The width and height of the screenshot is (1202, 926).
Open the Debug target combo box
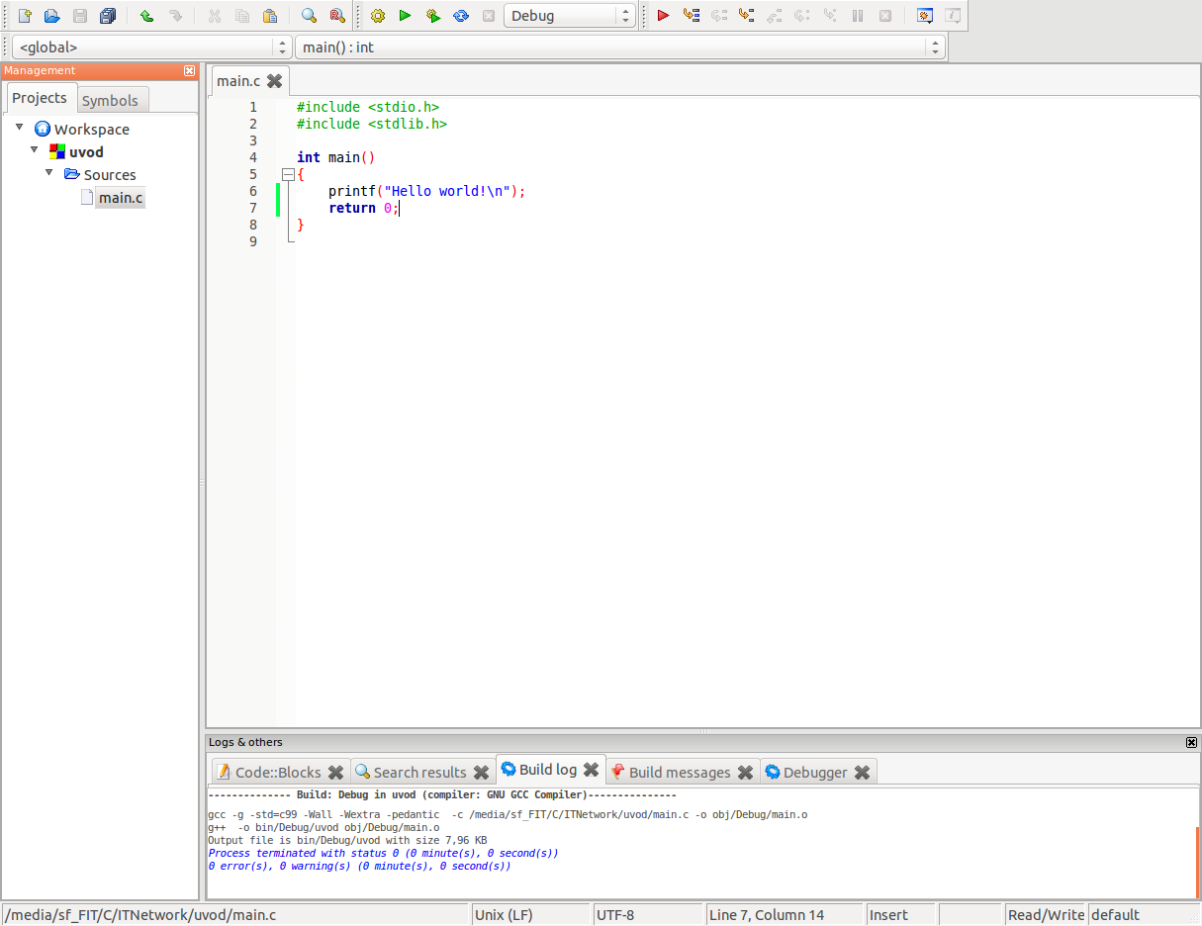pyautogui.click(x=569, y=15)
